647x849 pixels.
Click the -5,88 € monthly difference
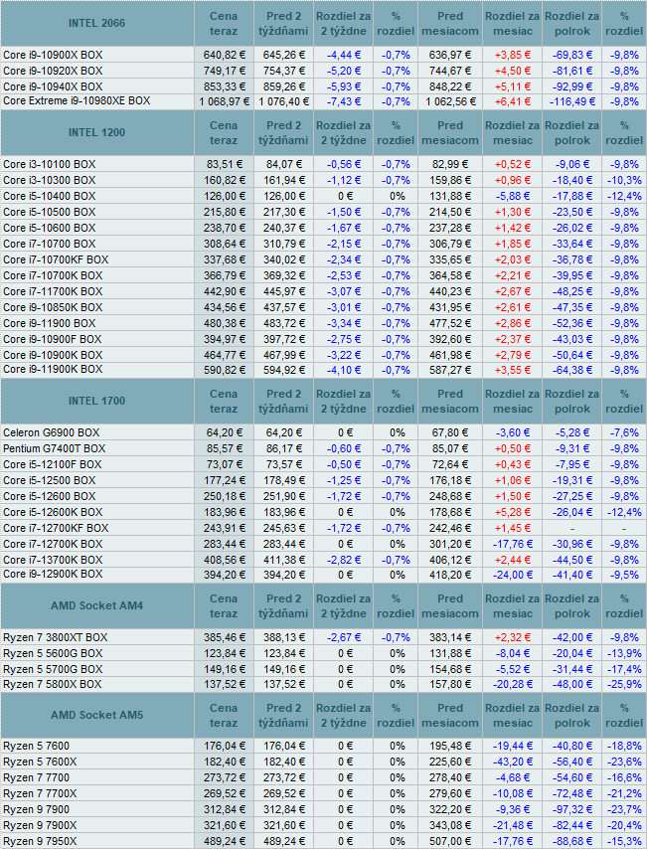pyautogui.click(x=512, y=196)
